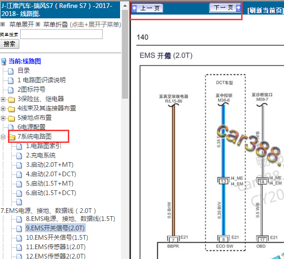
Task: Open 2.充电系统 entry
Action: [x=41, y=155]
